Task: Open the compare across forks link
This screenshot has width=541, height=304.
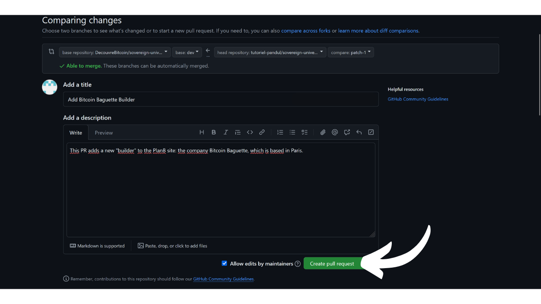Action: [306, 31]
